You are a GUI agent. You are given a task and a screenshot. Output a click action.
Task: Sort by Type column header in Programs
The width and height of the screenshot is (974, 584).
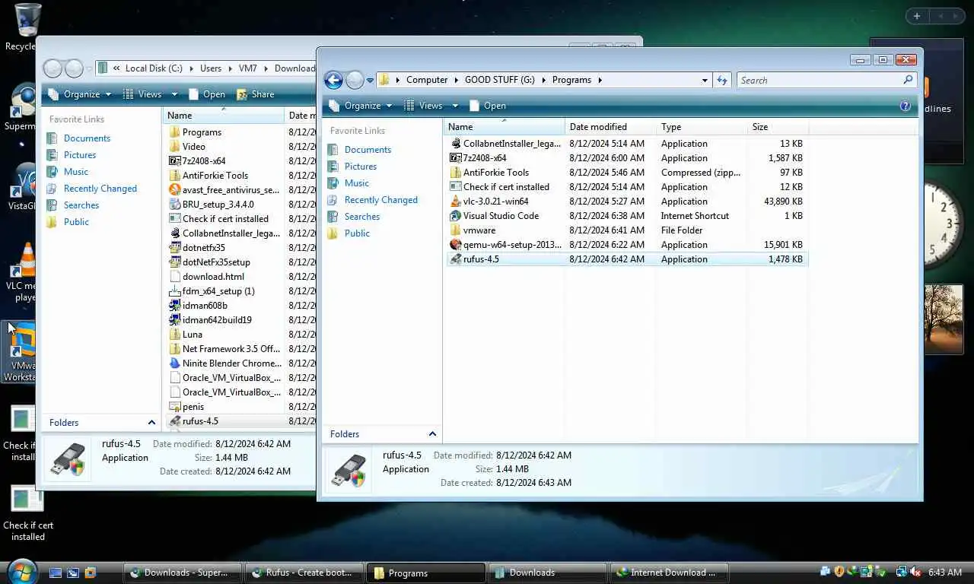coord(701,127)
